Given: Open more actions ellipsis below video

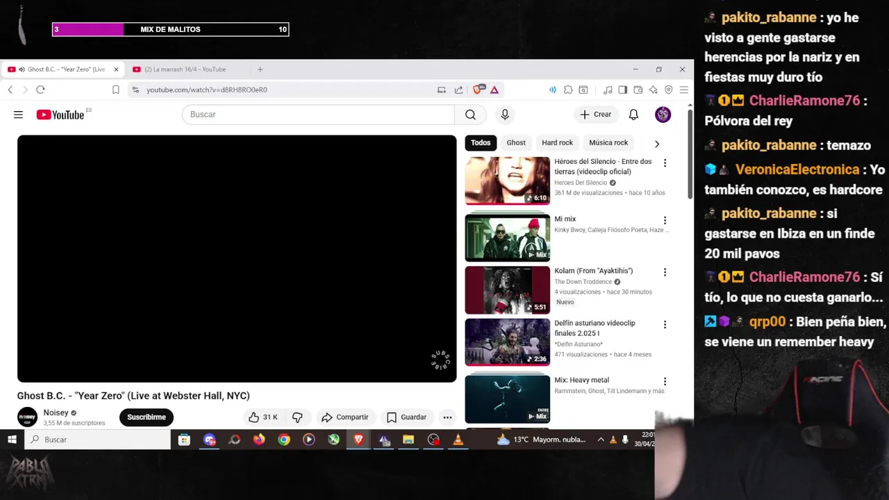Looking at the screenshot, I should [447, 417].
